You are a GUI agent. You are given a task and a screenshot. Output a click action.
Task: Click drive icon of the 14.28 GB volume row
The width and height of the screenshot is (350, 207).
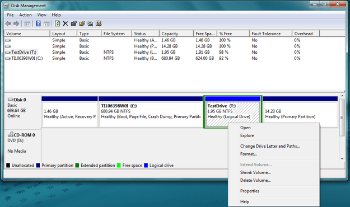coord(8,46)
